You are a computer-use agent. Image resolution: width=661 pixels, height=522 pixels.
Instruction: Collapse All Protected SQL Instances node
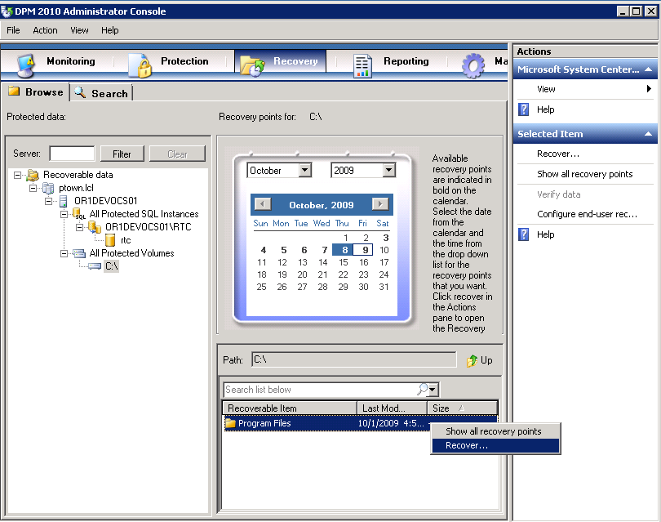coord(64,214)
